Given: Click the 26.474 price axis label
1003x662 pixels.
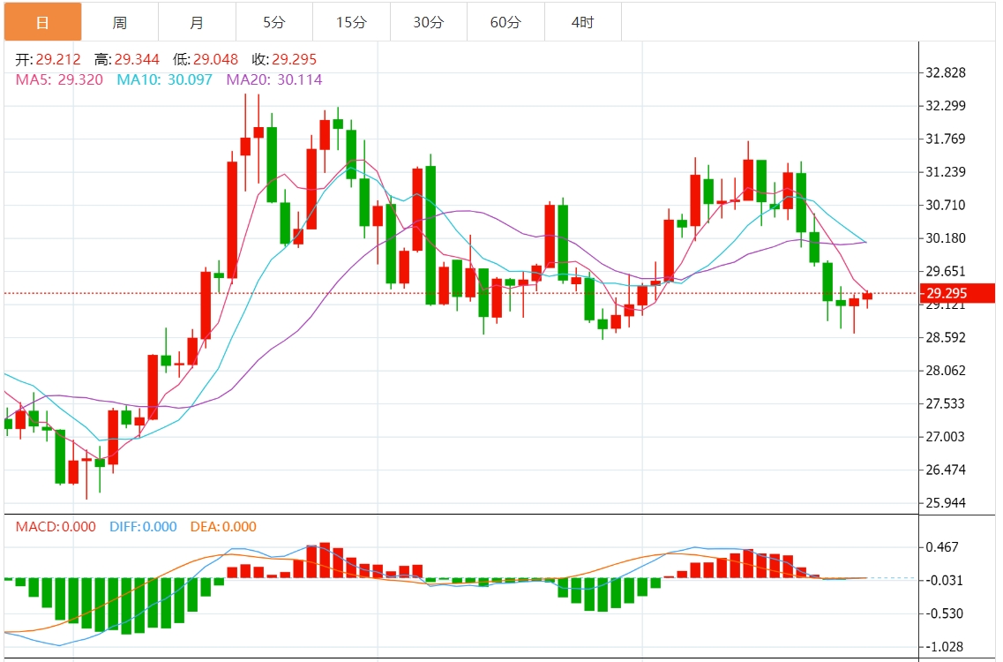Looking at the screenshot, I should (x=946, y=470).
